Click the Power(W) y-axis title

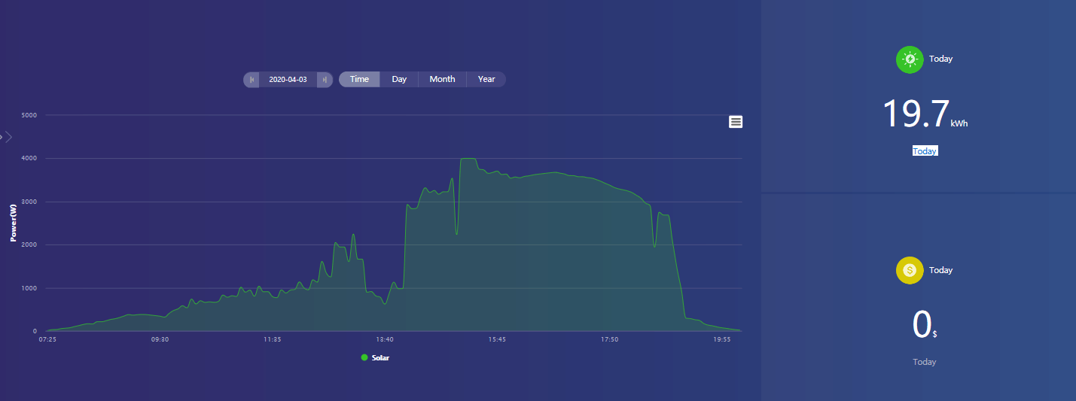14,223
